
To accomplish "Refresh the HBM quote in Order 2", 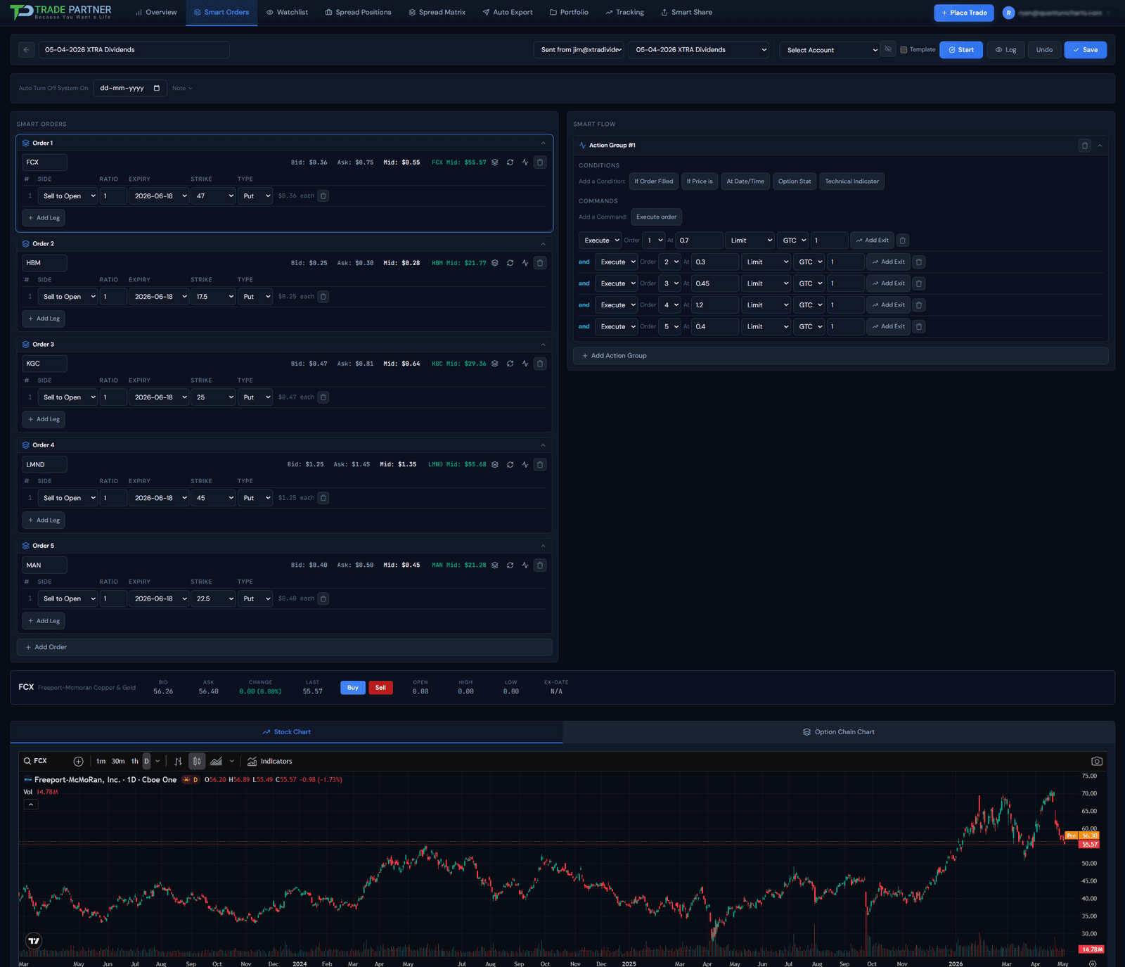I will tap(510, 263).
